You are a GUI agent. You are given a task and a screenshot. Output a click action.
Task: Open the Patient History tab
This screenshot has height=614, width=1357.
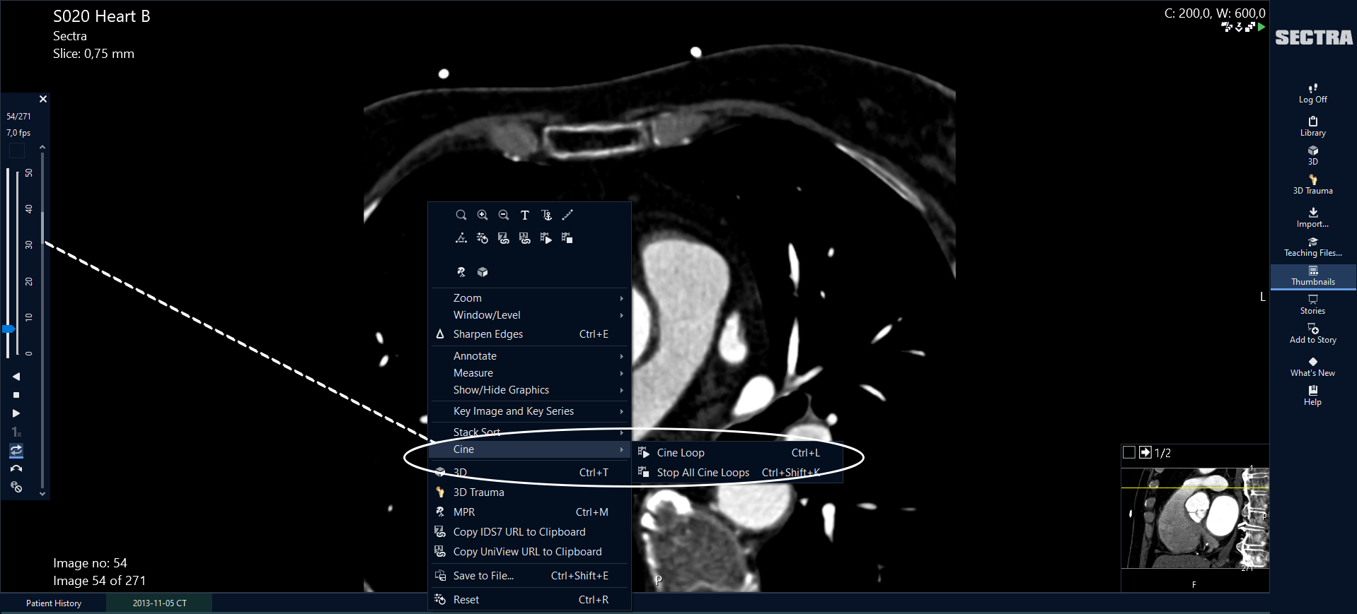tap(54, 603)
